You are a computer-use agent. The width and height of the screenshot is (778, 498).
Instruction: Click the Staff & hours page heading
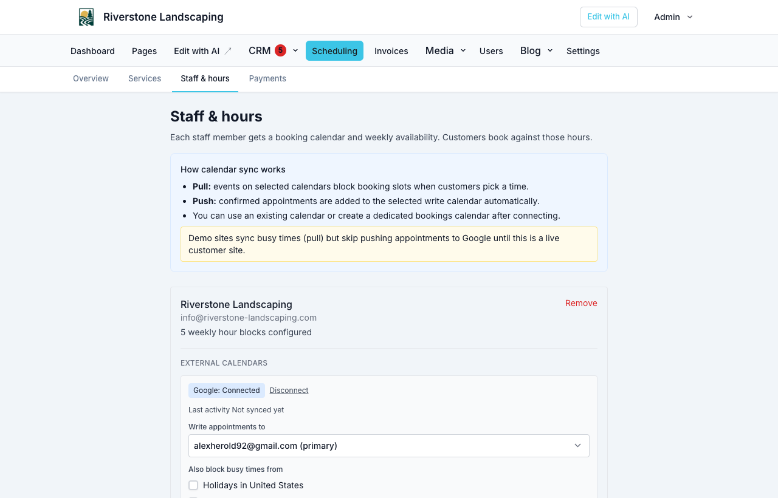pos(216,117)
